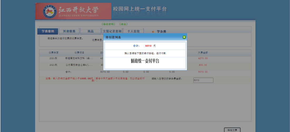Click the 修改密码 link
290x132 pixels.
(x=109, y=24)
